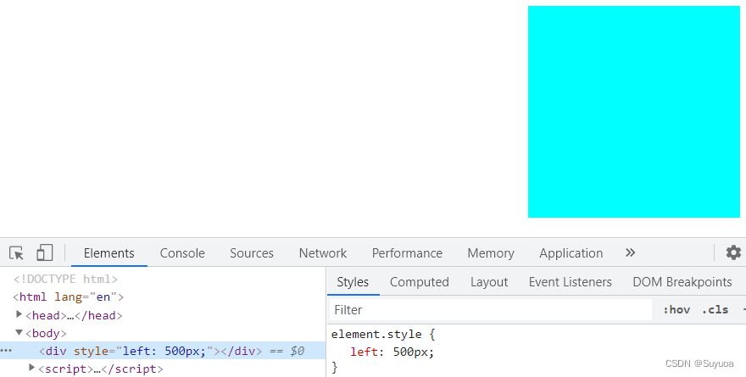Click the left property name in element.style

click(364, 352)
